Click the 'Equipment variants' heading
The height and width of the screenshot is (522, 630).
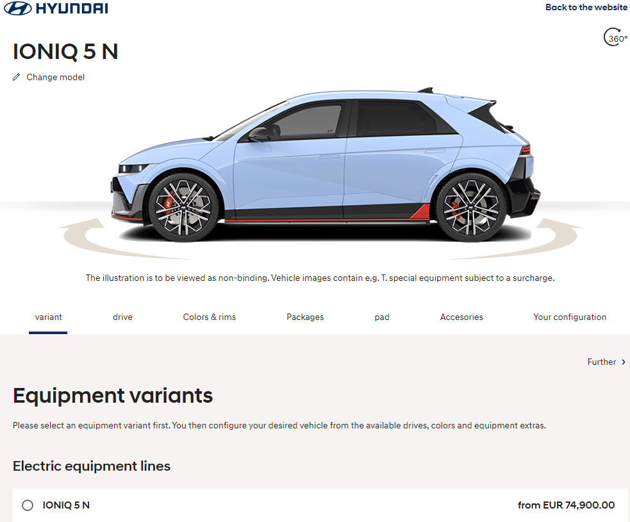(113, 395)
